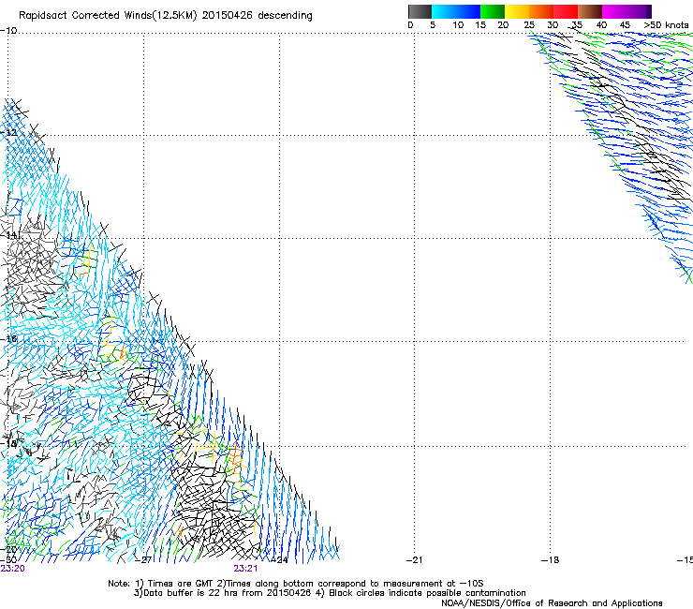
Task: Click the dark purple 45-50 knots legend segment
Action: coord(639,11)
